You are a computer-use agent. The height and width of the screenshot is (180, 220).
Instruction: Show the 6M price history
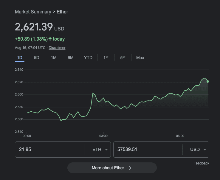point(71,58)
